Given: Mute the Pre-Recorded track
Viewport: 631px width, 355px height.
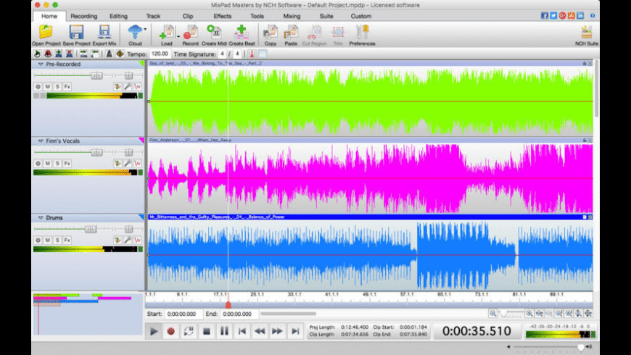Looking at the screenshot, I should point(47,86).
